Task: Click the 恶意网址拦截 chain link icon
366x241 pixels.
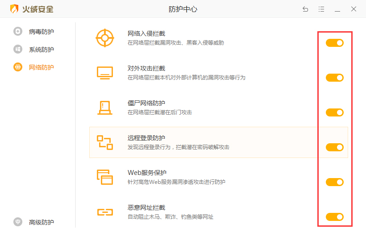Action: 105,211
